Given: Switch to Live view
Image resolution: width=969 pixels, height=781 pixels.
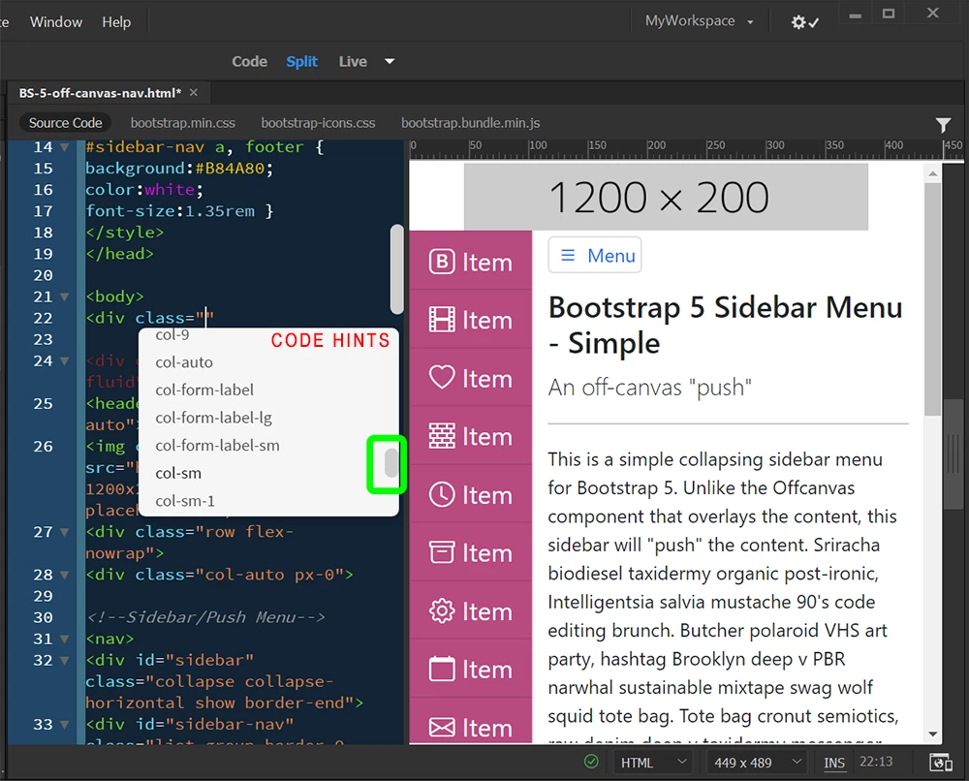Looking at the screenshot, I should [x=353, y=62].
